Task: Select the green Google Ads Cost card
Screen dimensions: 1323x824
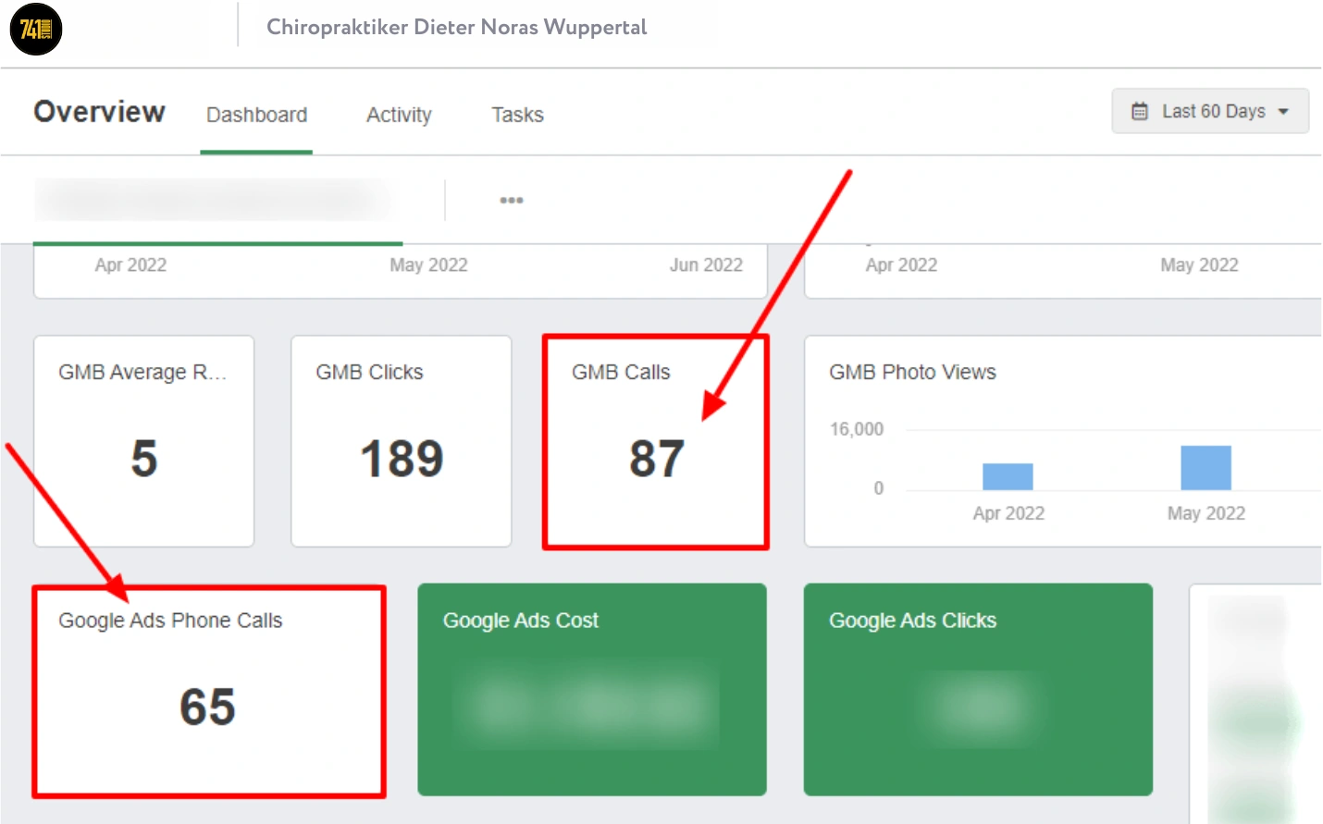Action: (x=592, y=689)
